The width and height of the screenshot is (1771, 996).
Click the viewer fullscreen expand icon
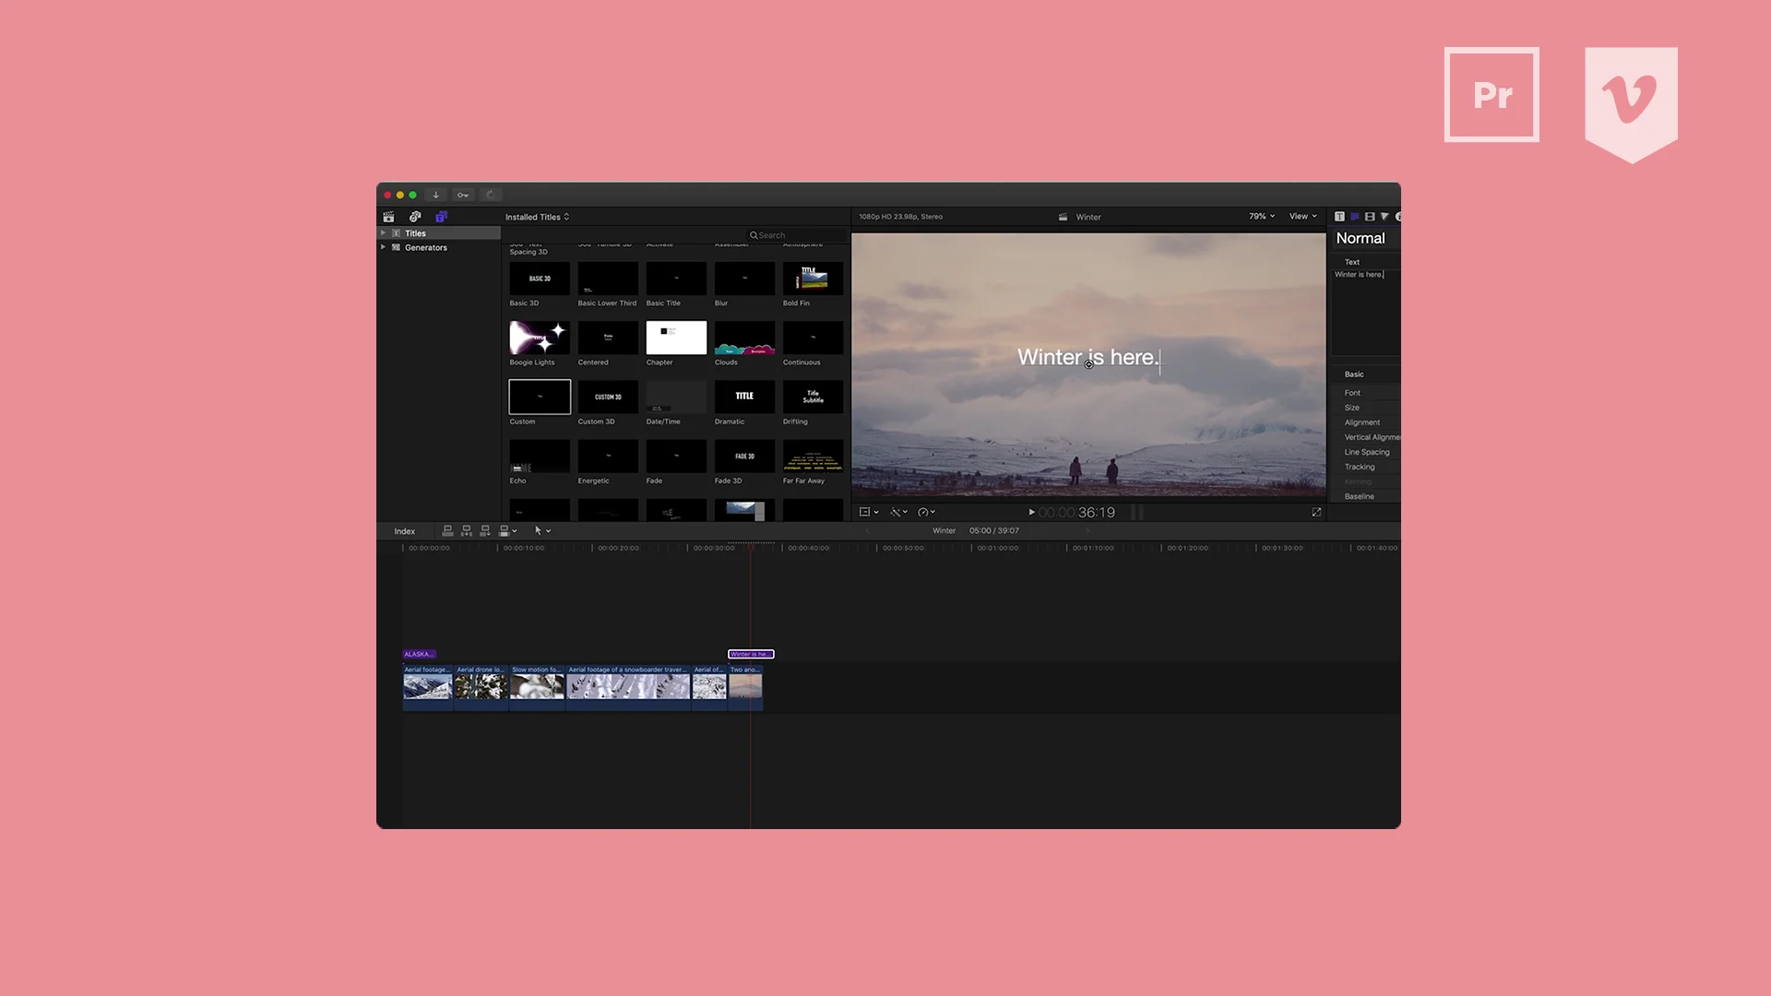pos(1316,512)
